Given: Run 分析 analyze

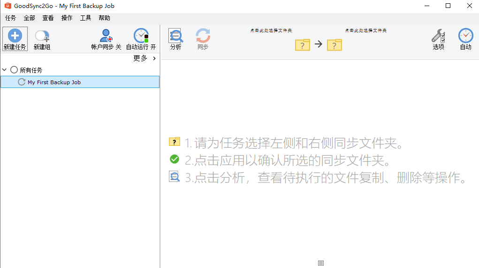Looking at the screenshot, I should click(x=175, y=39).
